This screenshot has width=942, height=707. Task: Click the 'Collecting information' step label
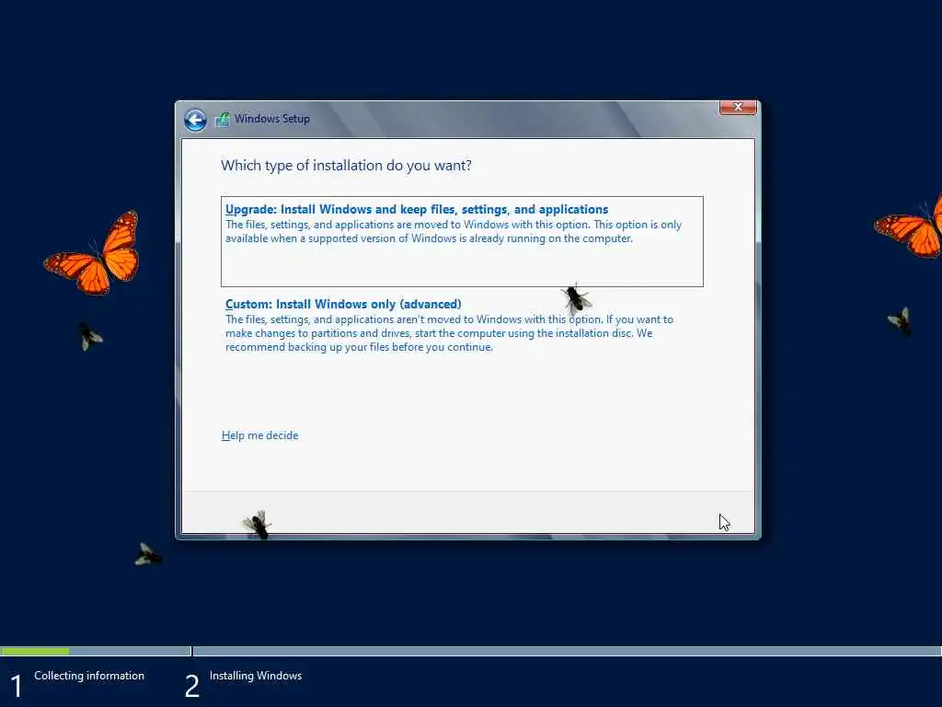(x=89, y=676)
